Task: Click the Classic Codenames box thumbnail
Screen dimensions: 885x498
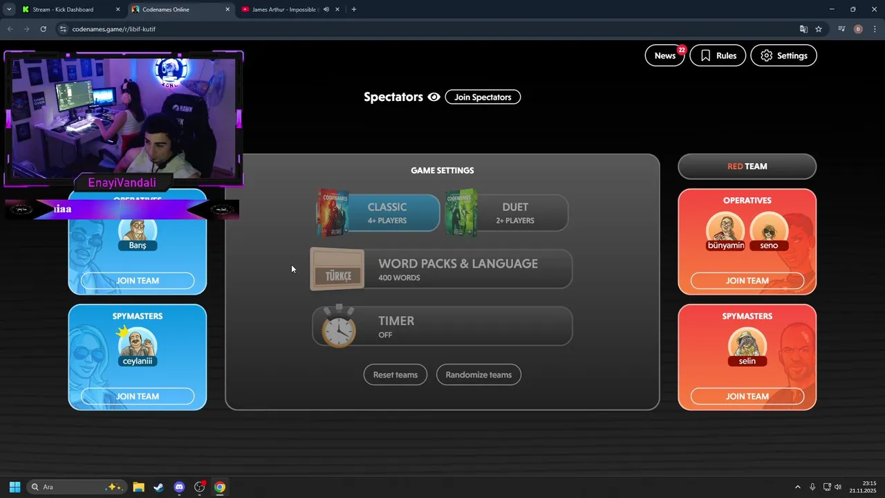Action: point(333,213)
